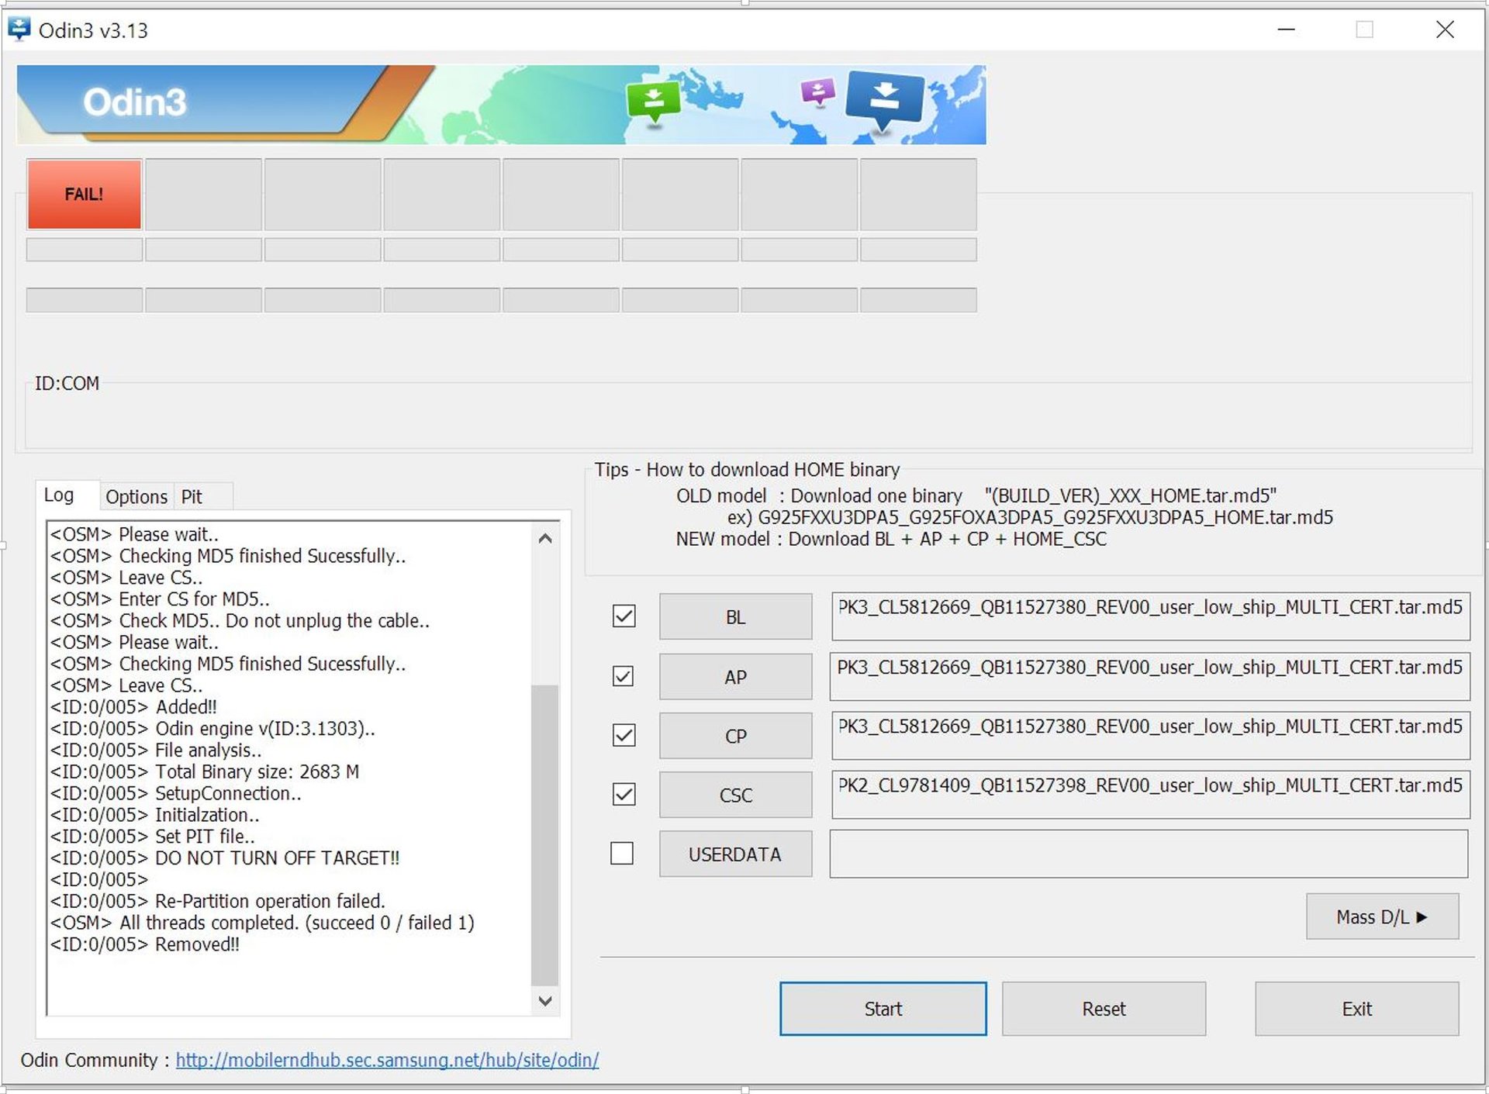Click log line 'All threads completed'

pyautogui.click(x=262, y=923)
